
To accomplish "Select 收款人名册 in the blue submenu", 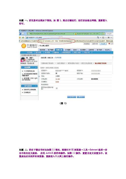I will [77, 53].
